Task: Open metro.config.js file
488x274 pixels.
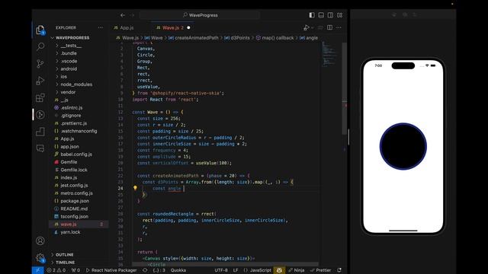Action: pyautogui.click(x=76, y=193)
